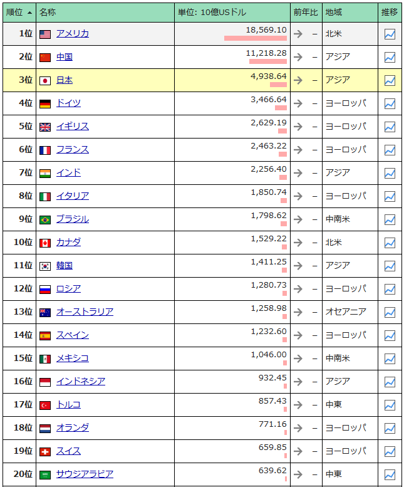404x487 pixels.
Task: Open trend chart icon for イタリア
Action: tap(390, 196)
